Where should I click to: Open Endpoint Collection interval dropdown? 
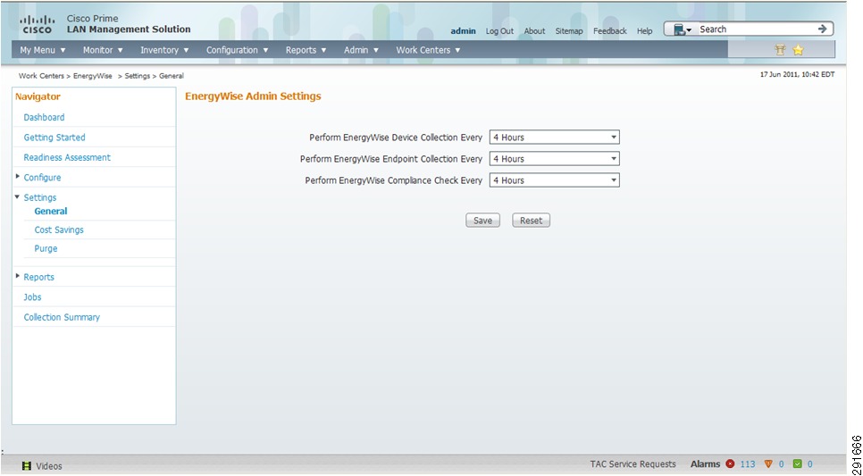point(554,158)
